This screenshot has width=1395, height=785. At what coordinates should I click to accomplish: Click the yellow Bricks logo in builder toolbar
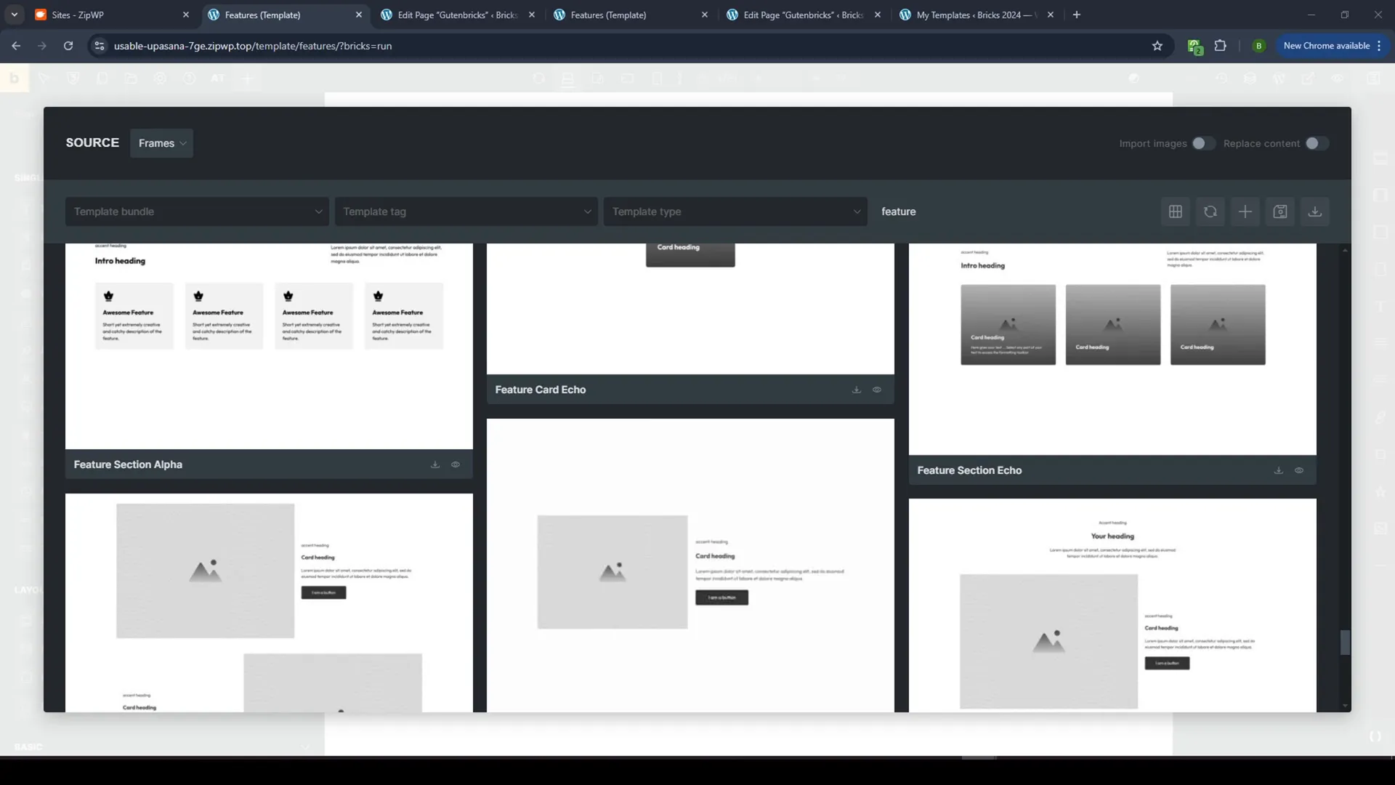point(14,78)
